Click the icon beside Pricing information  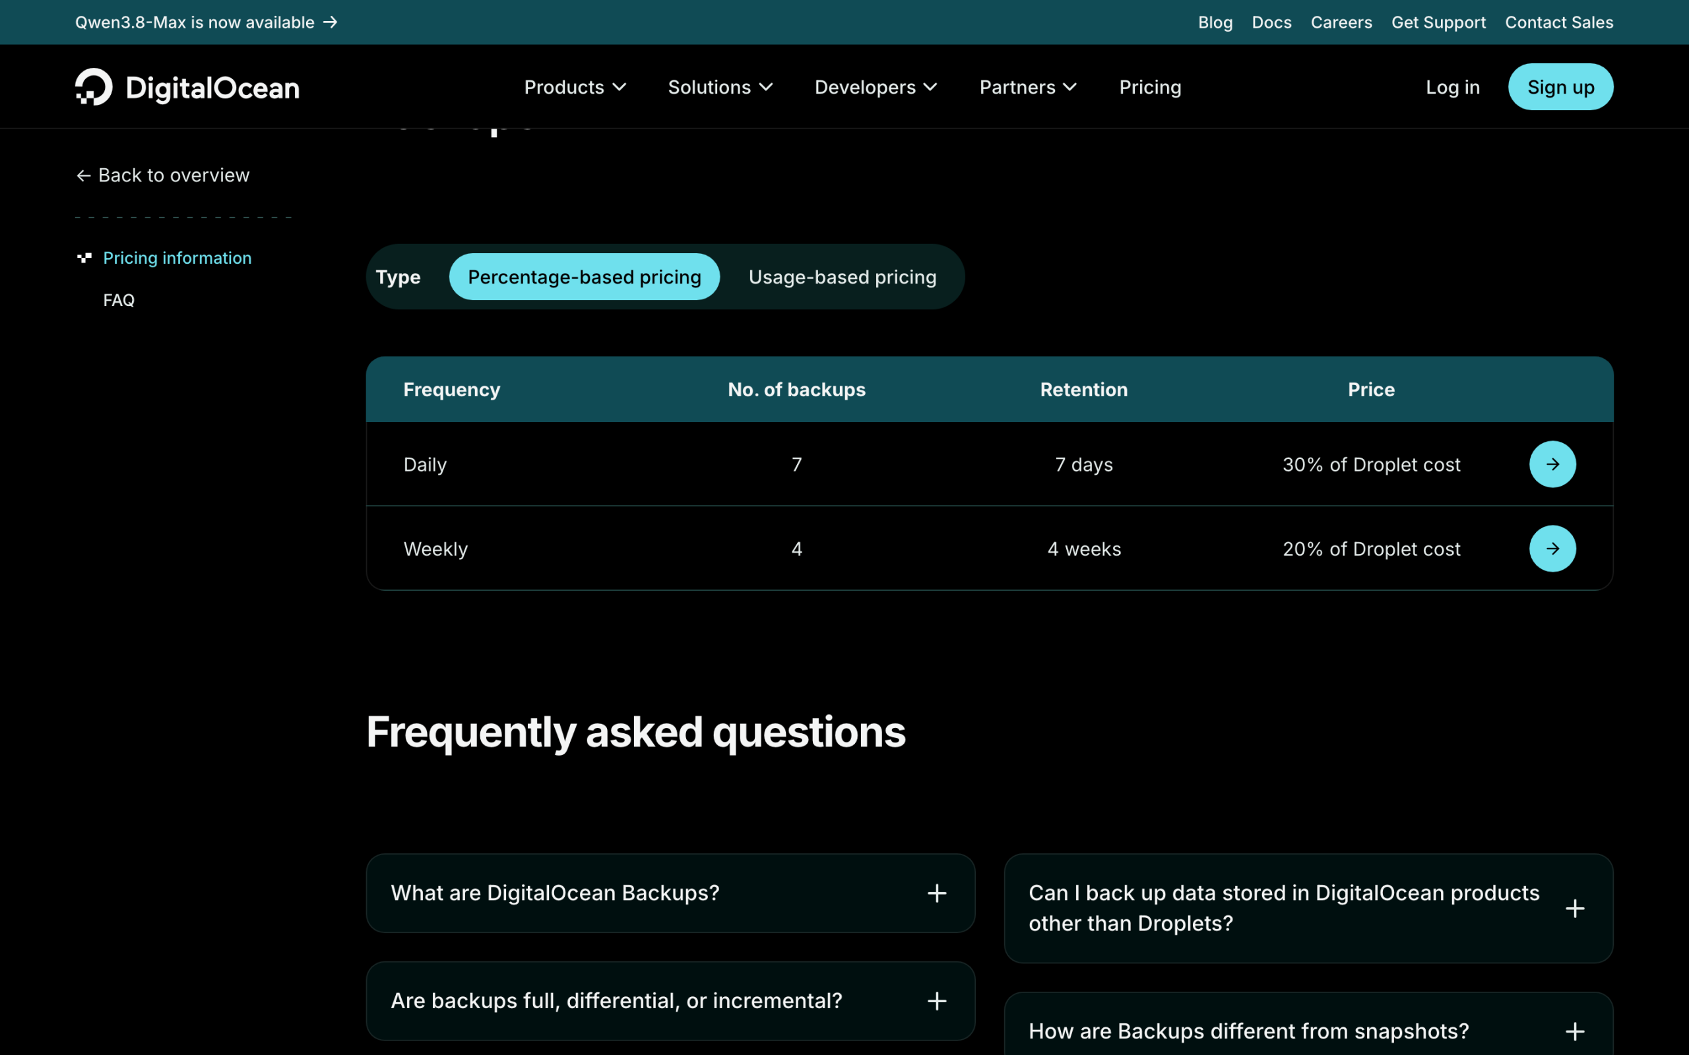84,258
